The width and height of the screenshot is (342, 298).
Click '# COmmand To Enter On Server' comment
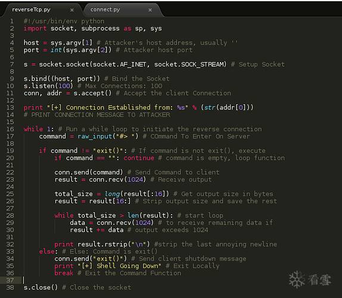pyautogui.click(x=196, y=136)
